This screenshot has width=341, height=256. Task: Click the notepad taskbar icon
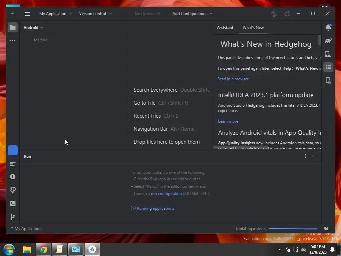click(x=60, y=249)
